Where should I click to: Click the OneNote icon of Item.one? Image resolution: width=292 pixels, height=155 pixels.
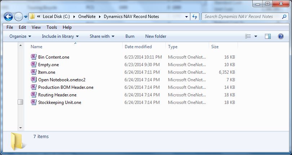coord(34,72)
